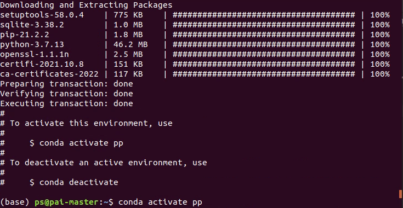
Task: Click the 'ca-certificates-2022' package name
Action: pyautogui.click(x=49, y=74)
